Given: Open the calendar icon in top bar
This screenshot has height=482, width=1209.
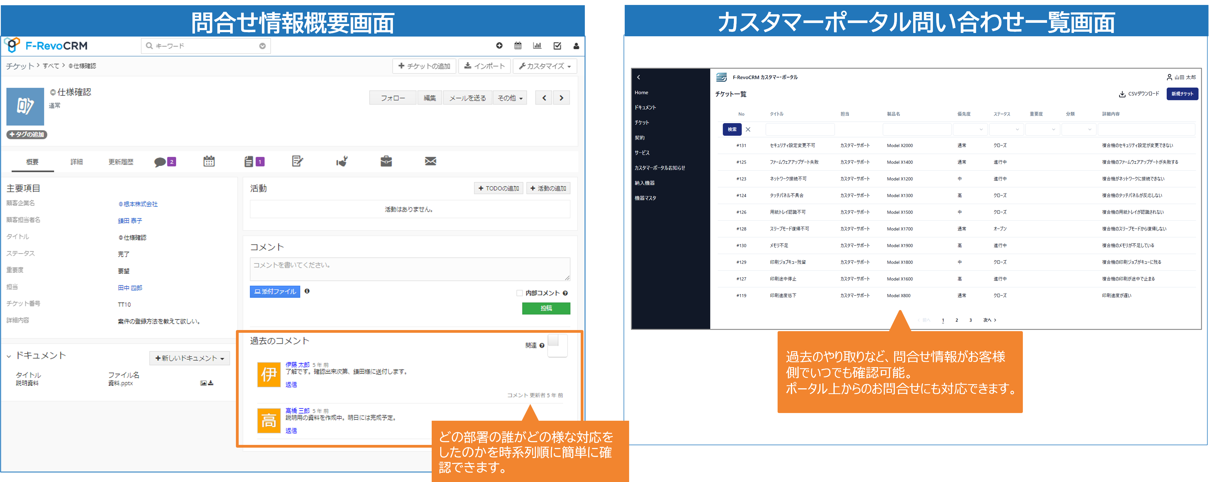Looking at the screenshot, I should click(518, 46).
